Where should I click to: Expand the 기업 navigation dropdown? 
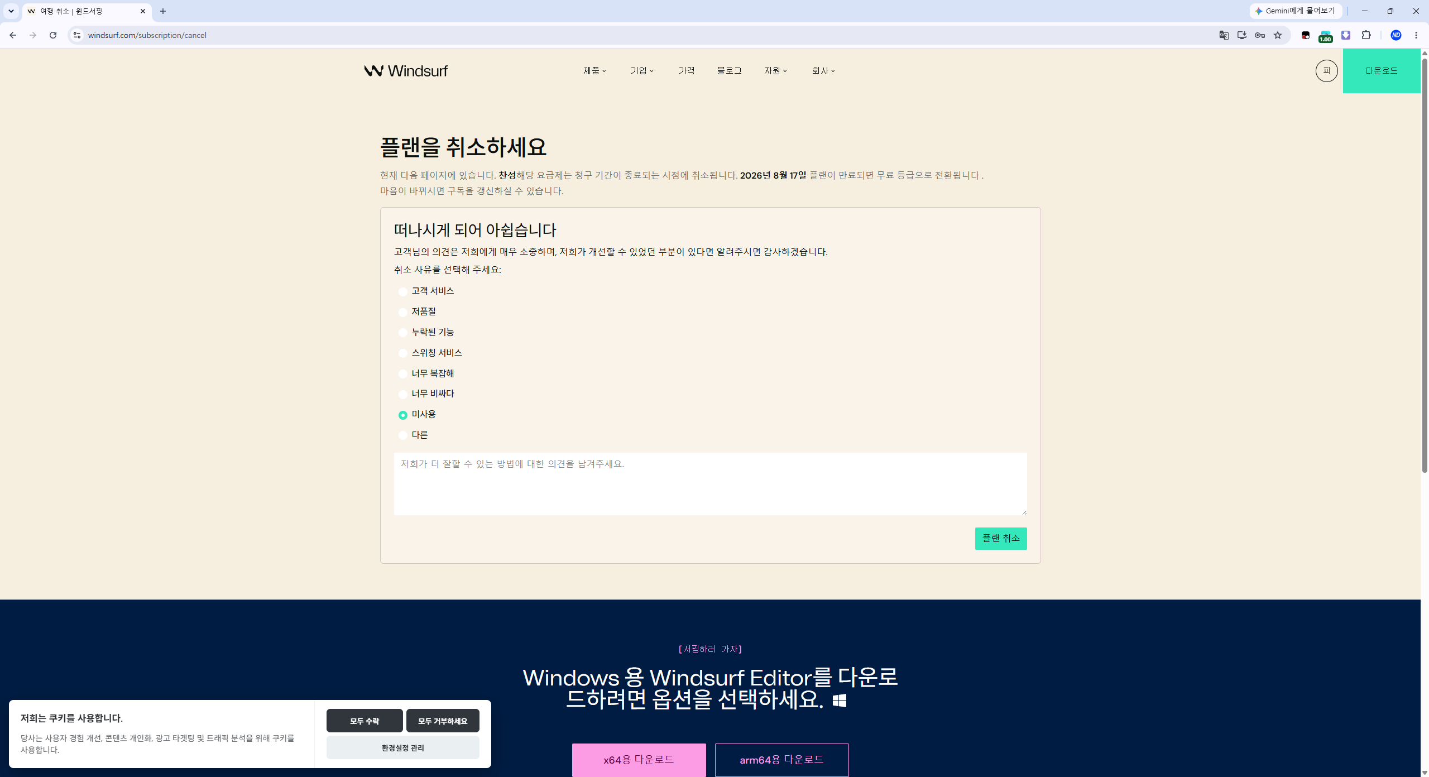click(x=642, y=71)
